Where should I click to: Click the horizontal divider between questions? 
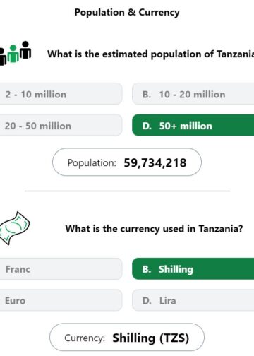(x=127, y=191)
